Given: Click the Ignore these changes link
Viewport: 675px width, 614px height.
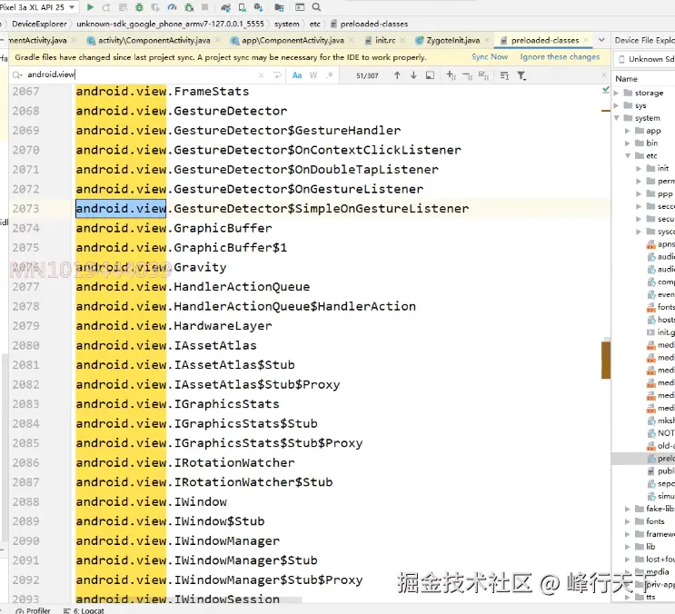Looking at the screenshot, I should click(560, 57).
